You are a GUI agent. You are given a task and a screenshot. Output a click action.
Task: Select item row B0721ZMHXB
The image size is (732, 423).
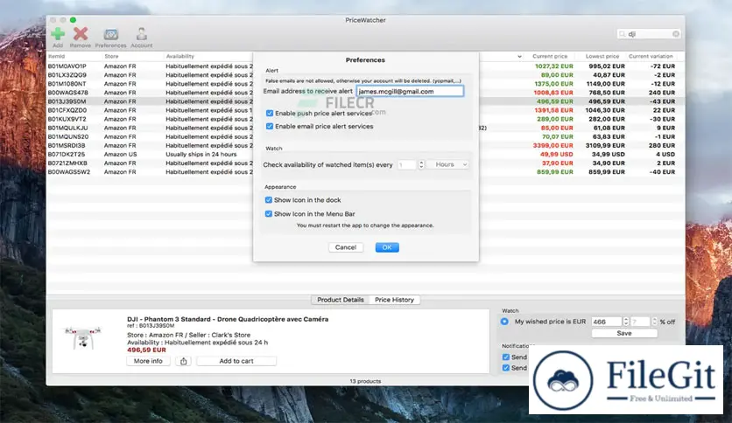(67, 163)
